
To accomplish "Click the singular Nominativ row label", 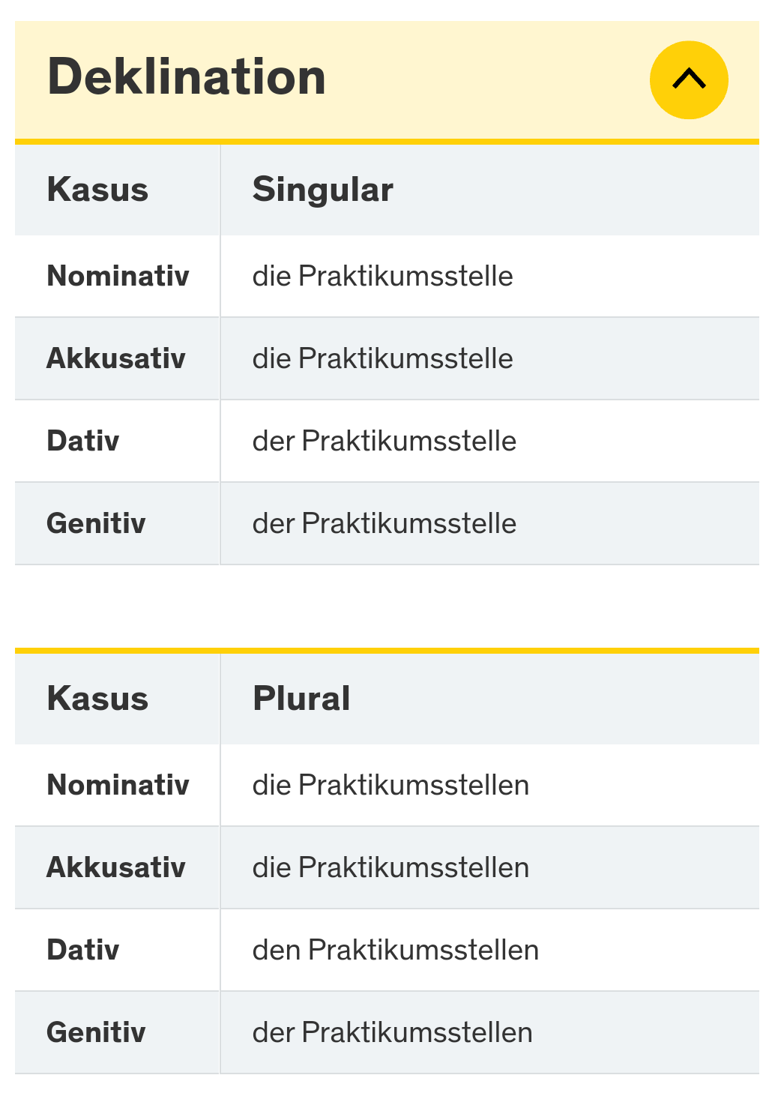I will [118, 276].
